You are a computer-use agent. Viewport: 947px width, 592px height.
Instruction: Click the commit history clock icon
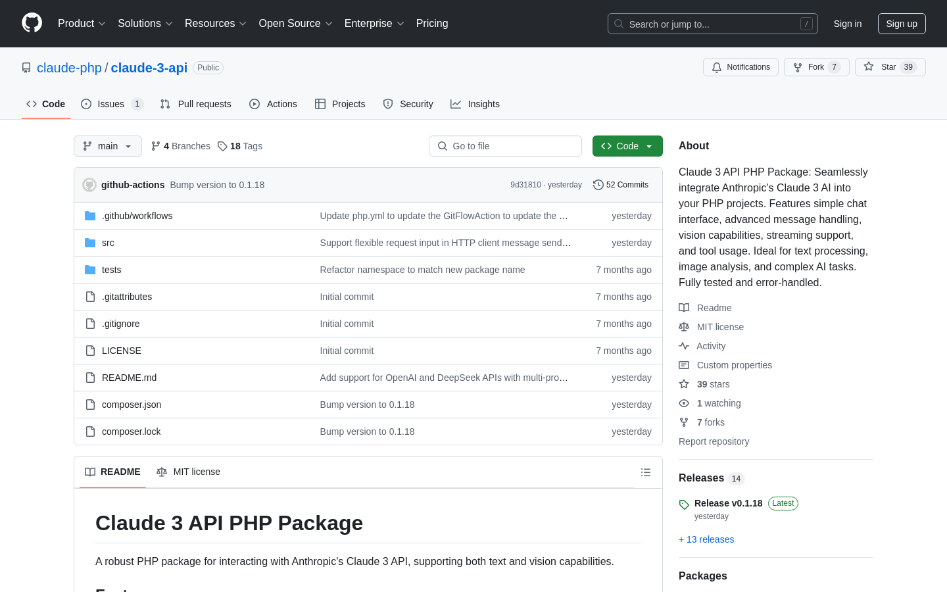[598, 185]
